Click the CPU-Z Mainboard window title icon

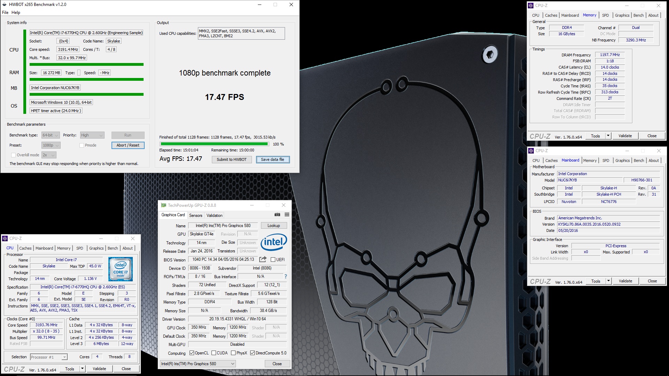[x=531, y=150]
